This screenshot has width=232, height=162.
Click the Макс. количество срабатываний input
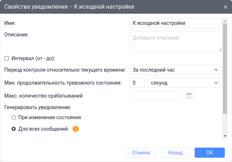click(x=155, y=96)
